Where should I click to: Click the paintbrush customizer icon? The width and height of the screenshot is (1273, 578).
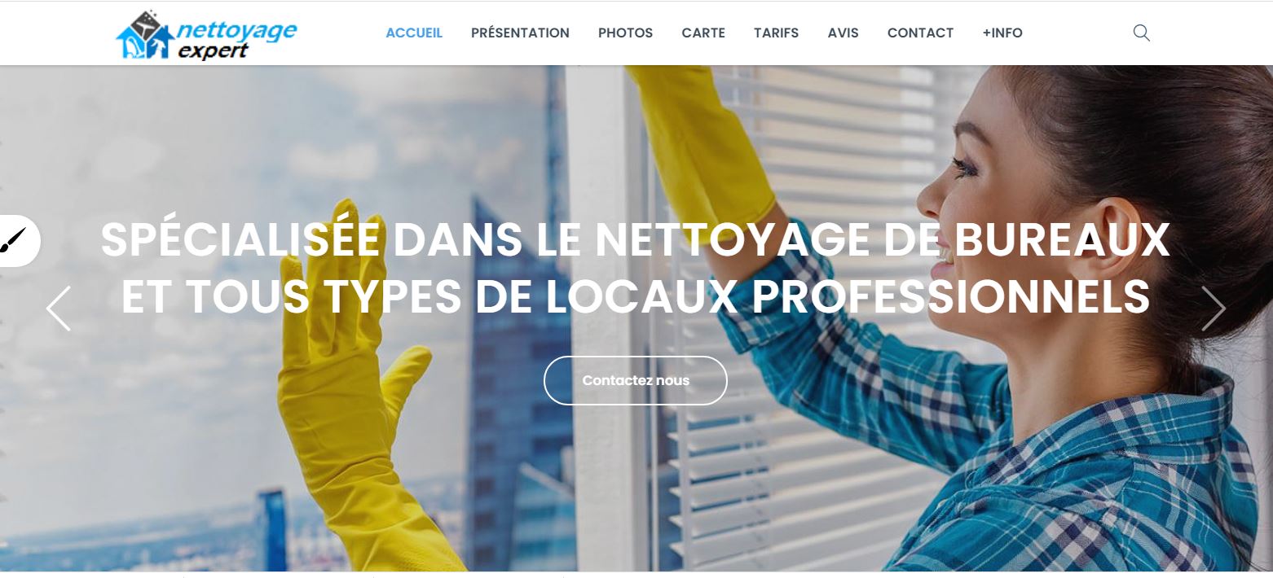14,240
